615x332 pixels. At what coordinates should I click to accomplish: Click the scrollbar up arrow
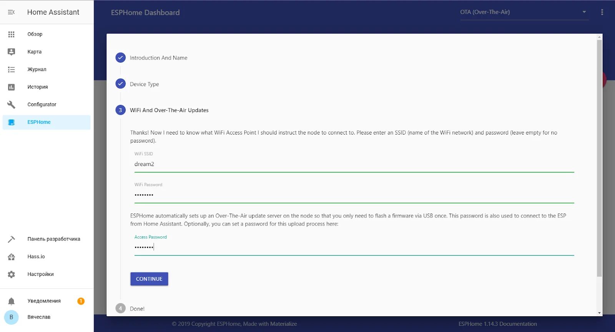(599, 37)
